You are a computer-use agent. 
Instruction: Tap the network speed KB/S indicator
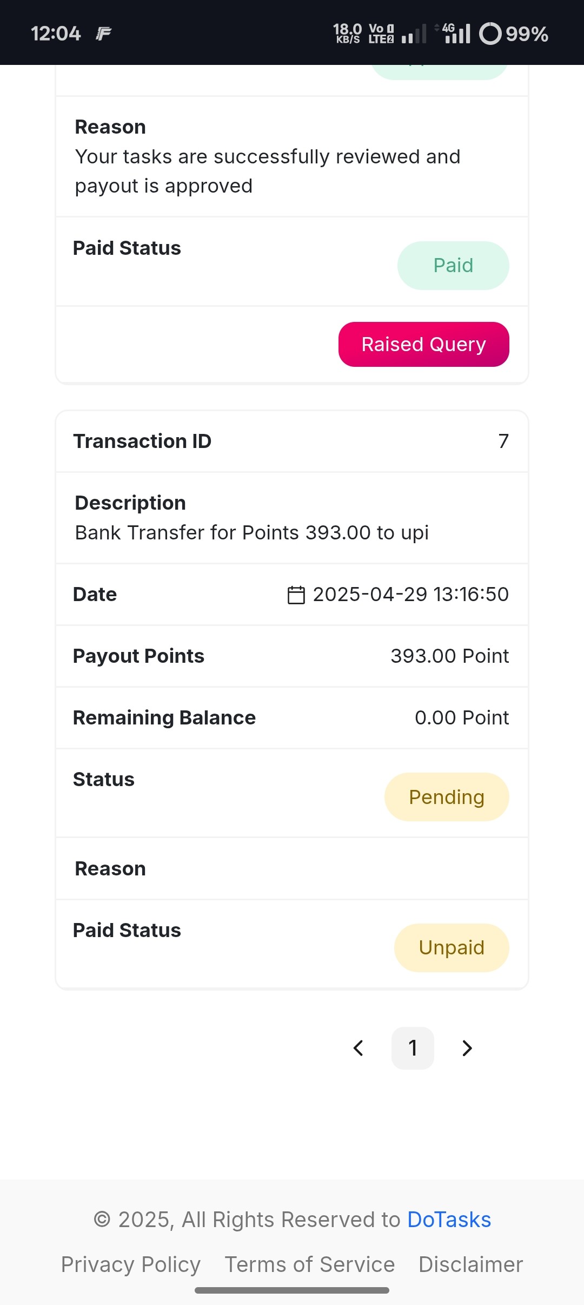pyautogui.click(x=347, y=34)
